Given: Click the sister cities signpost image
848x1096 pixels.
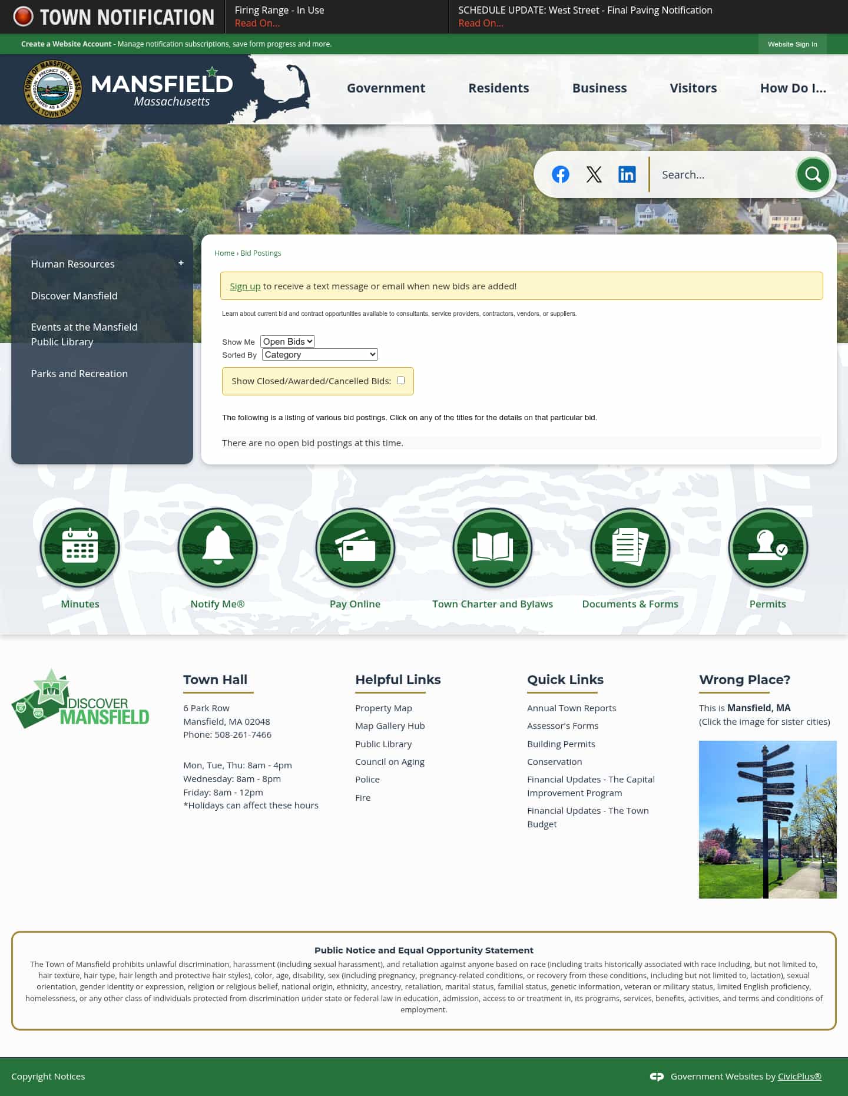Looking at the screenshot, I should tap(767, 820).
